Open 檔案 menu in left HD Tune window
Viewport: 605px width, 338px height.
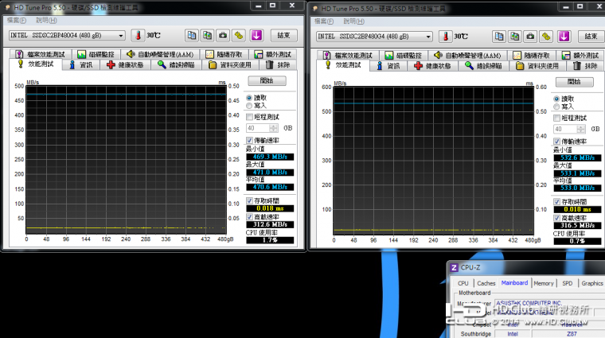(x=17, y=20)
